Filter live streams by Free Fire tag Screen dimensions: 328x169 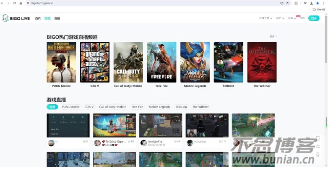coord(137,107)
